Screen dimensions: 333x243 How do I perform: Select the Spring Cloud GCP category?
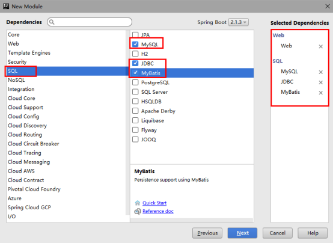[x=66, y=208]
